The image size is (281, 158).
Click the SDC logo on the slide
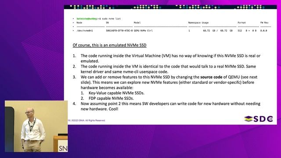click(259, 119)
